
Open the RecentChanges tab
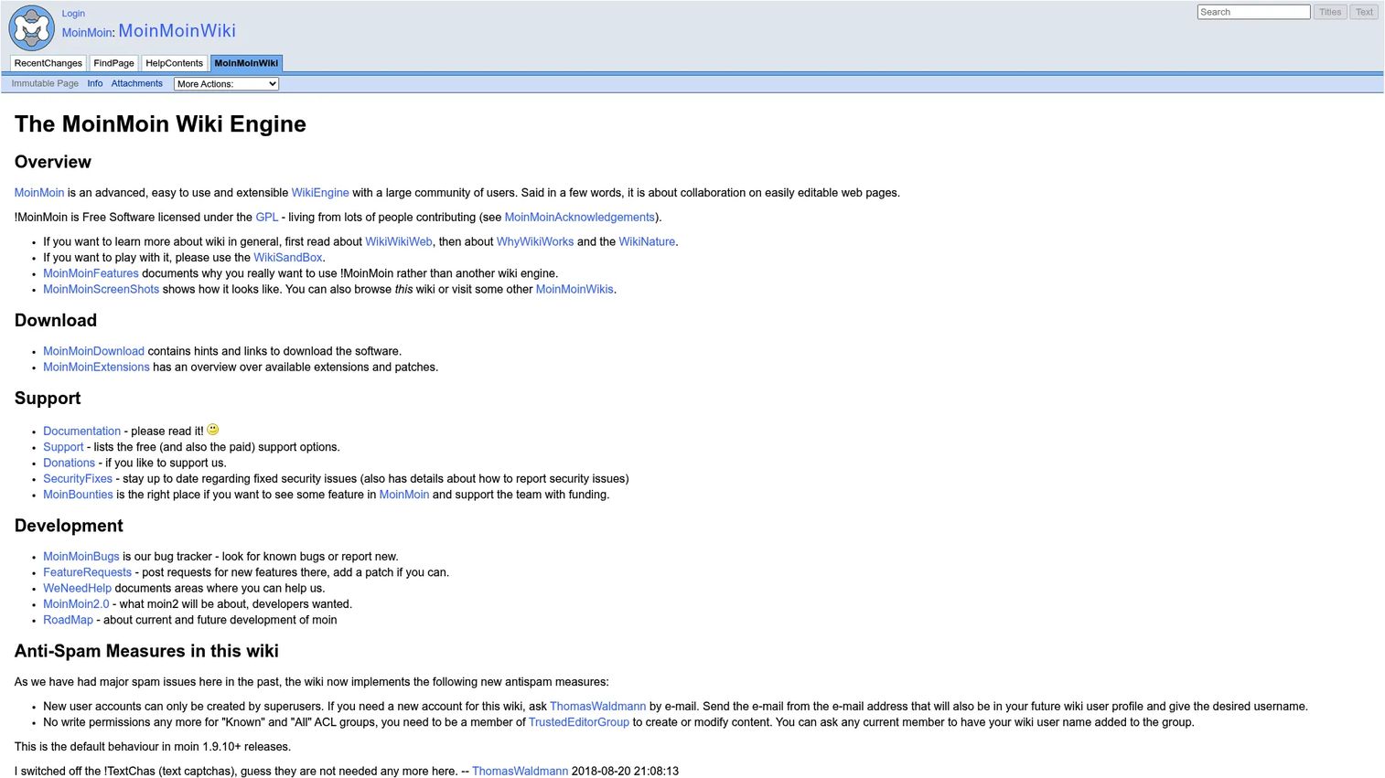pos(48,63)
